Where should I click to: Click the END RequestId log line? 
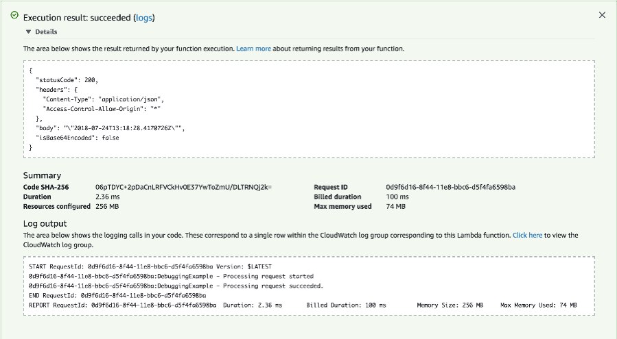117,295
